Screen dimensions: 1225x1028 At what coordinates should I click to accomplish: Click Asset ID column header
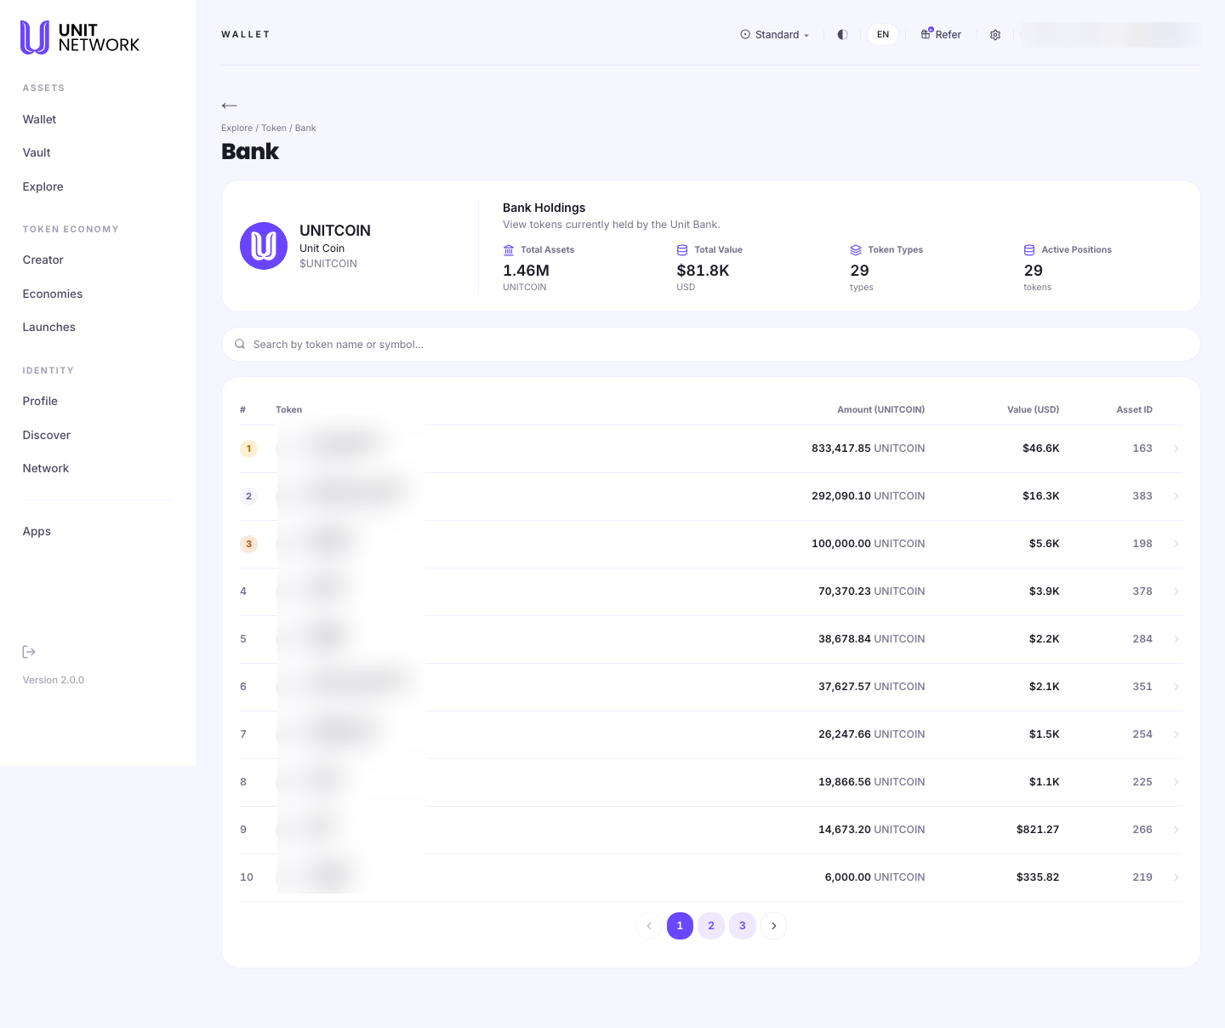tap(1134, 410)
